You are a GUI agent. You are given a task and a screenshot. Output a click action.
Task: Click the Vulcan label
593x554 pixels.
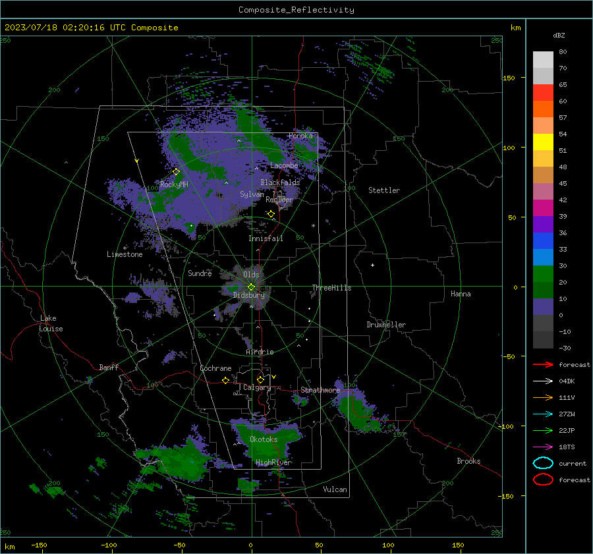pyautogui.click(x=335, y=489)
